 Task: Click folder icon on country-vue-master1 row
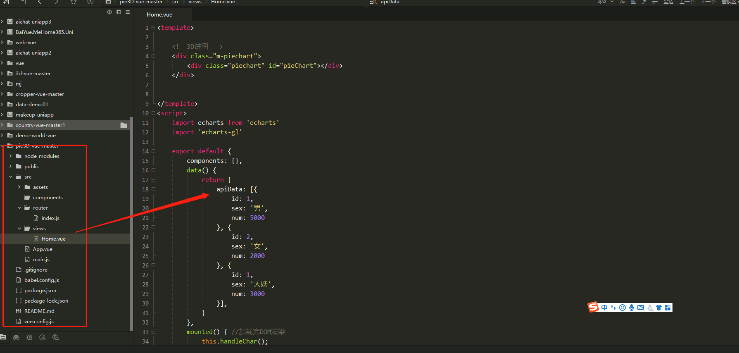click(x=124, y=125)
